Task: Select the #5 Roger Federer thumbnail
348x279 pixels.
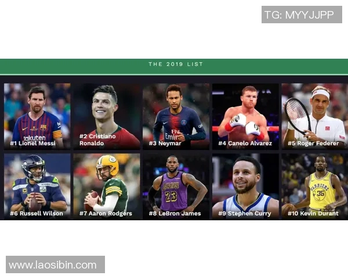Action: click(315, 116)
